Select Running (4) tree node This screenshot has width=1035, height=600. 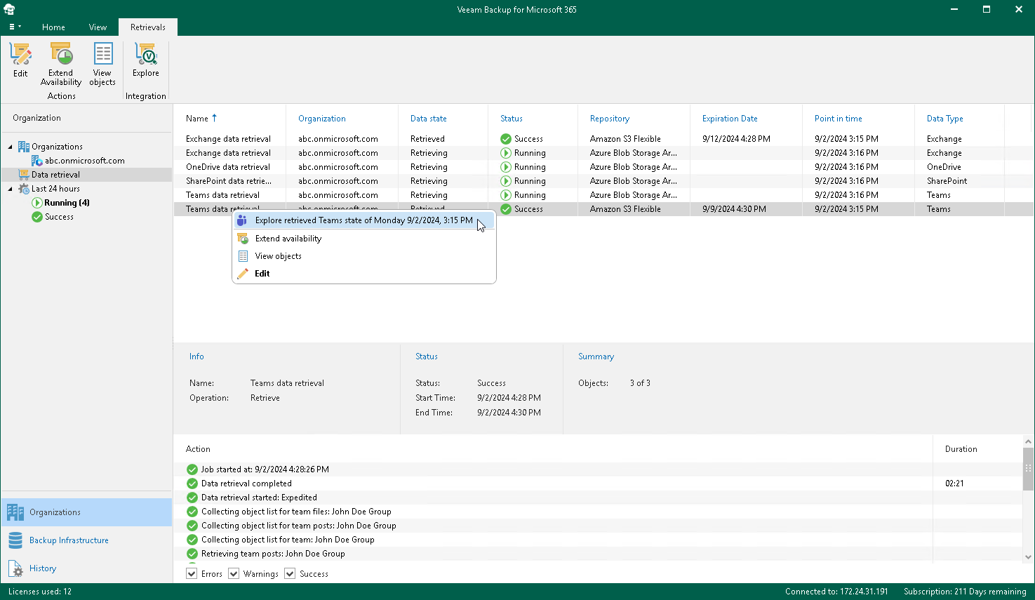coord(67,203)
